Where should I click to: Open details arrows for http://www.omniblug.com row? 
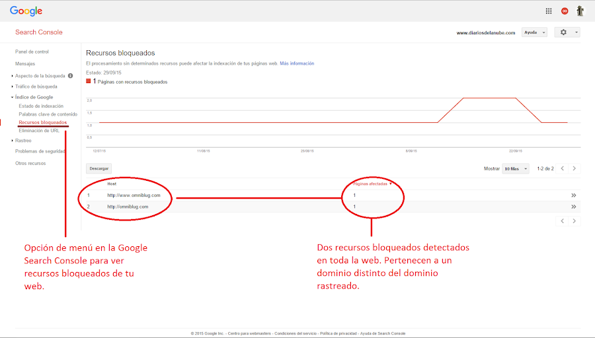[573, 195]
